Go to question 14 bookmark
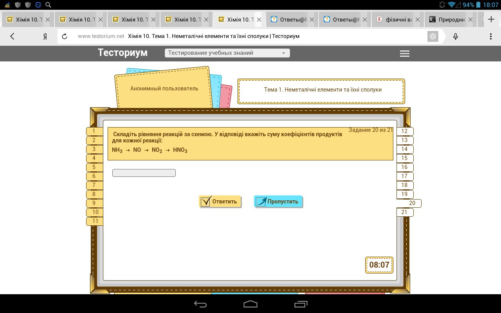 [x=405, y=149]
